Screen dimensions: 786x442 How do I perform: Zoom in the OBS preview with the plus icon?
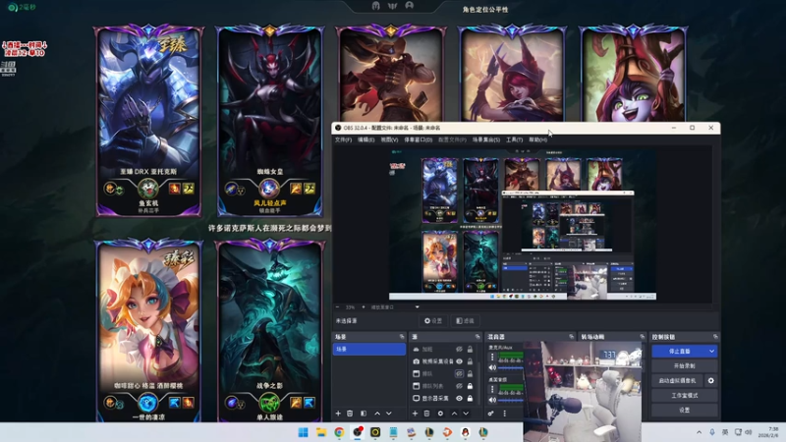pos(364,307)
